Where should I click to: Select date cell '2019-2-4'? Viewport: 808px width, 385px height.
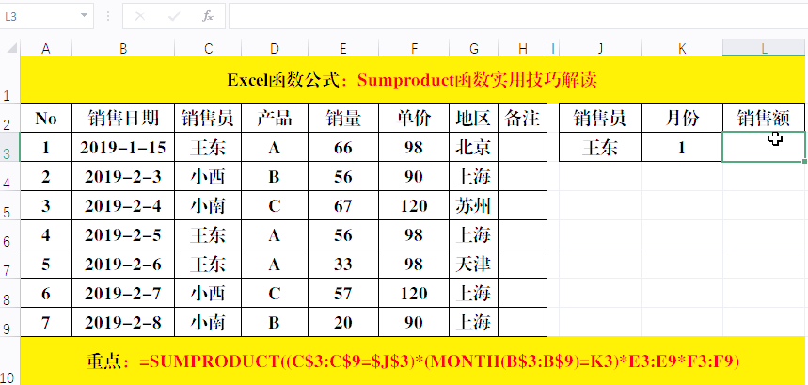click(x=123, y=206)
